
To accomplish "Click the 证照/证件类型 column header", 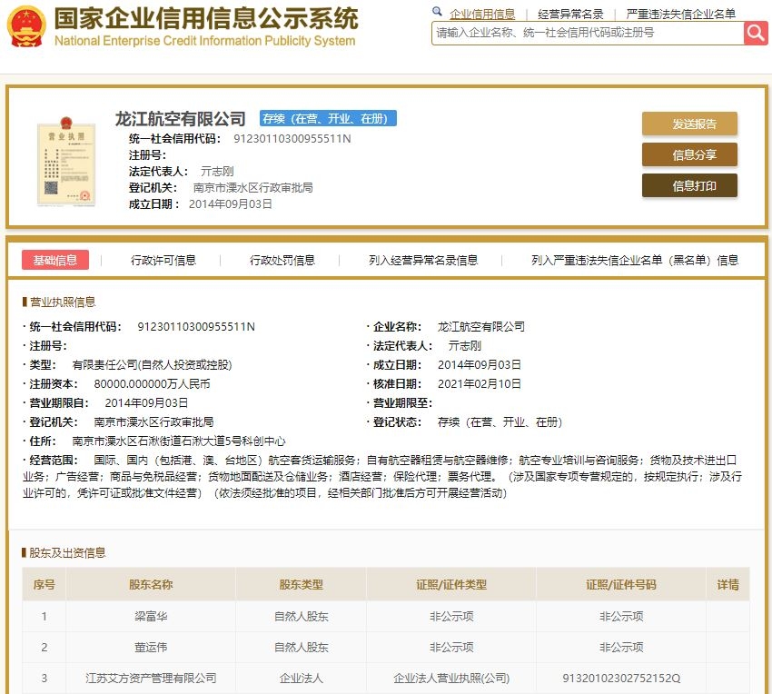I will pos(451,585).
